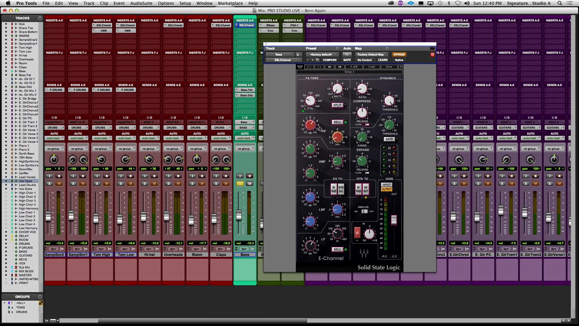Select the previous preset minus button
Screen dimensions: 579x326
tap(308, 60)
